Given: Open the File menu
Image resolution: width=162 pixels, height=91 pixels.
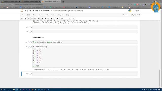Looking at the screenshot, I should (23, 15).
